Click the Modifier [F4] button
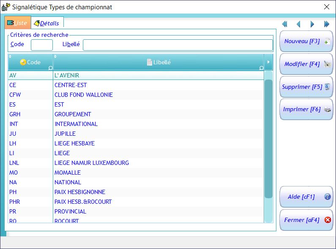336x249 pixels. click(306, 64)
